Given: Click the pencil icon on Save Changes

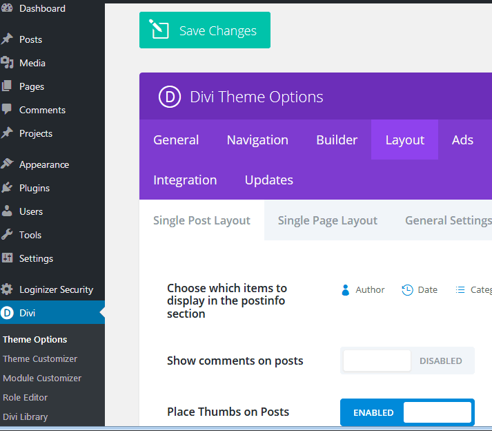Looking at the screenshot, I should pos(159,30).
